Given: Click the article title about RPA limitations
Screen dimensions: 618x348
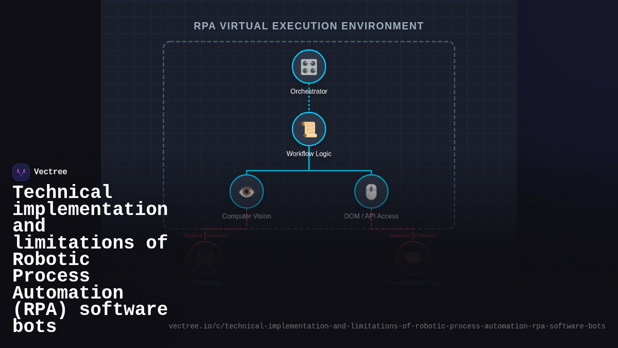Looking at the screenshot, I should 91,259.
